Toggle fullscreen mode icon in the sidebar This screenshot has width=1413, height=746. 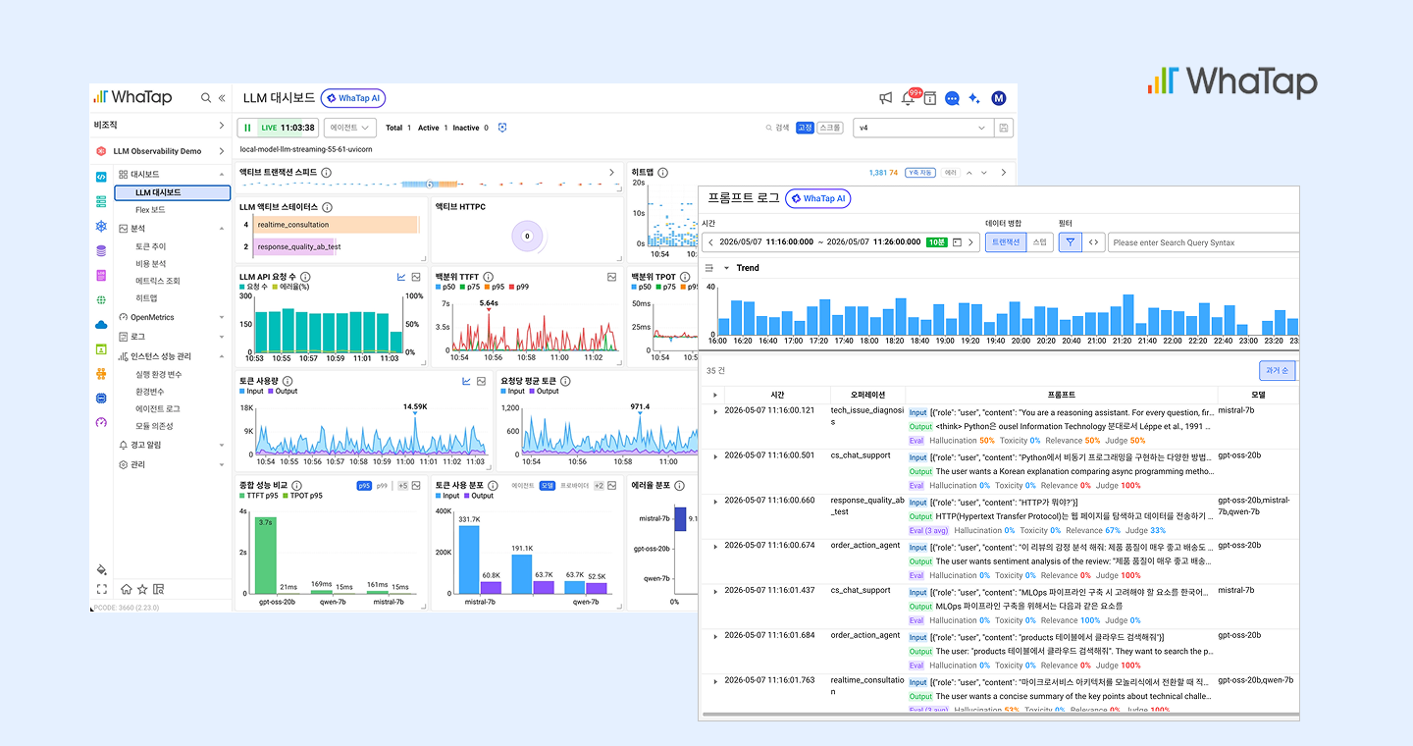101,589
